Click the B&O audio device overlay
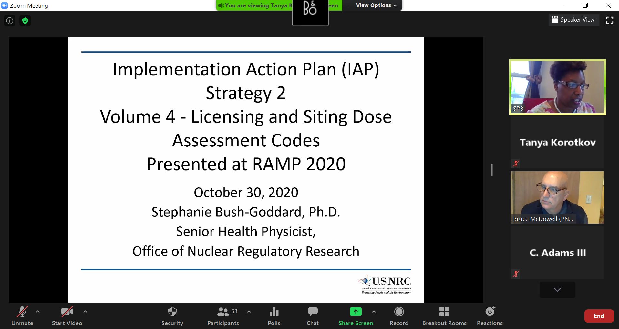The height and width of the screenshot is (329, 619). (310, 12)
